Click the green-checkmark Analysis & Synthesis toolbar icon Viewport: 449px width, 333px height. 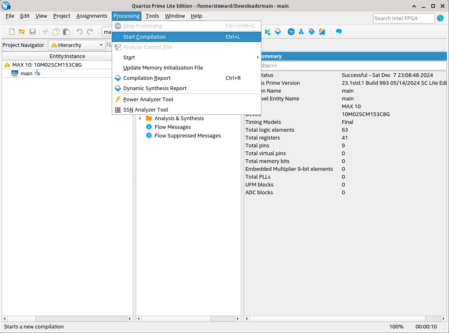coord(268,32)
